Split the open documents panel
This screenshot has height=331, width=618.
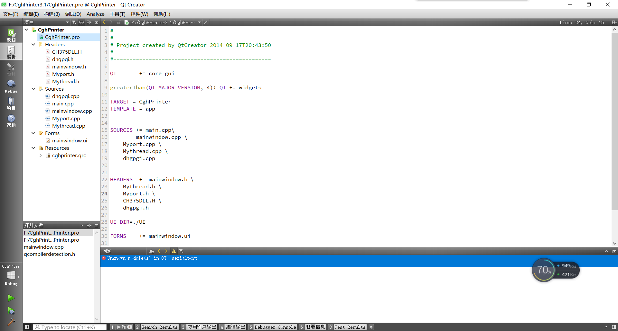[89, 225]
